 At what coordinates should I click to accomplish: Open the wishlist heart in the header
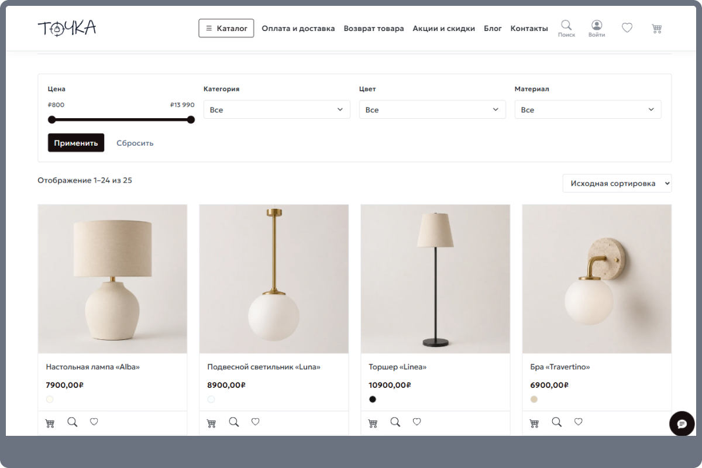coord(627,27)
